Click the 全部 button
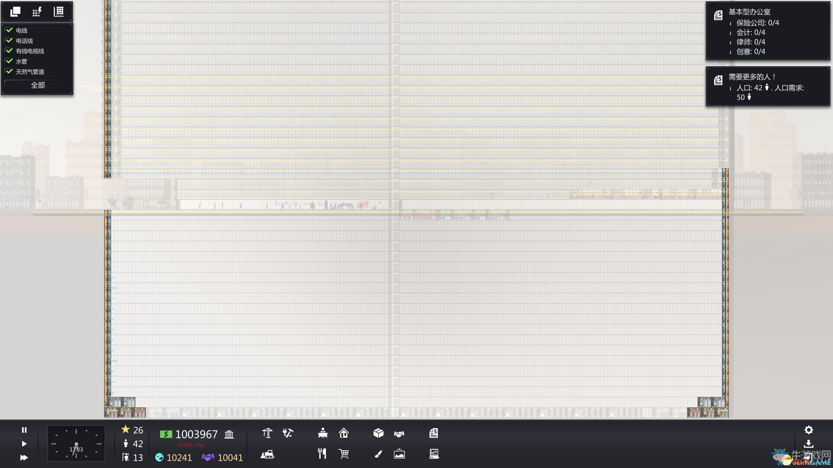 coord(38,85)
